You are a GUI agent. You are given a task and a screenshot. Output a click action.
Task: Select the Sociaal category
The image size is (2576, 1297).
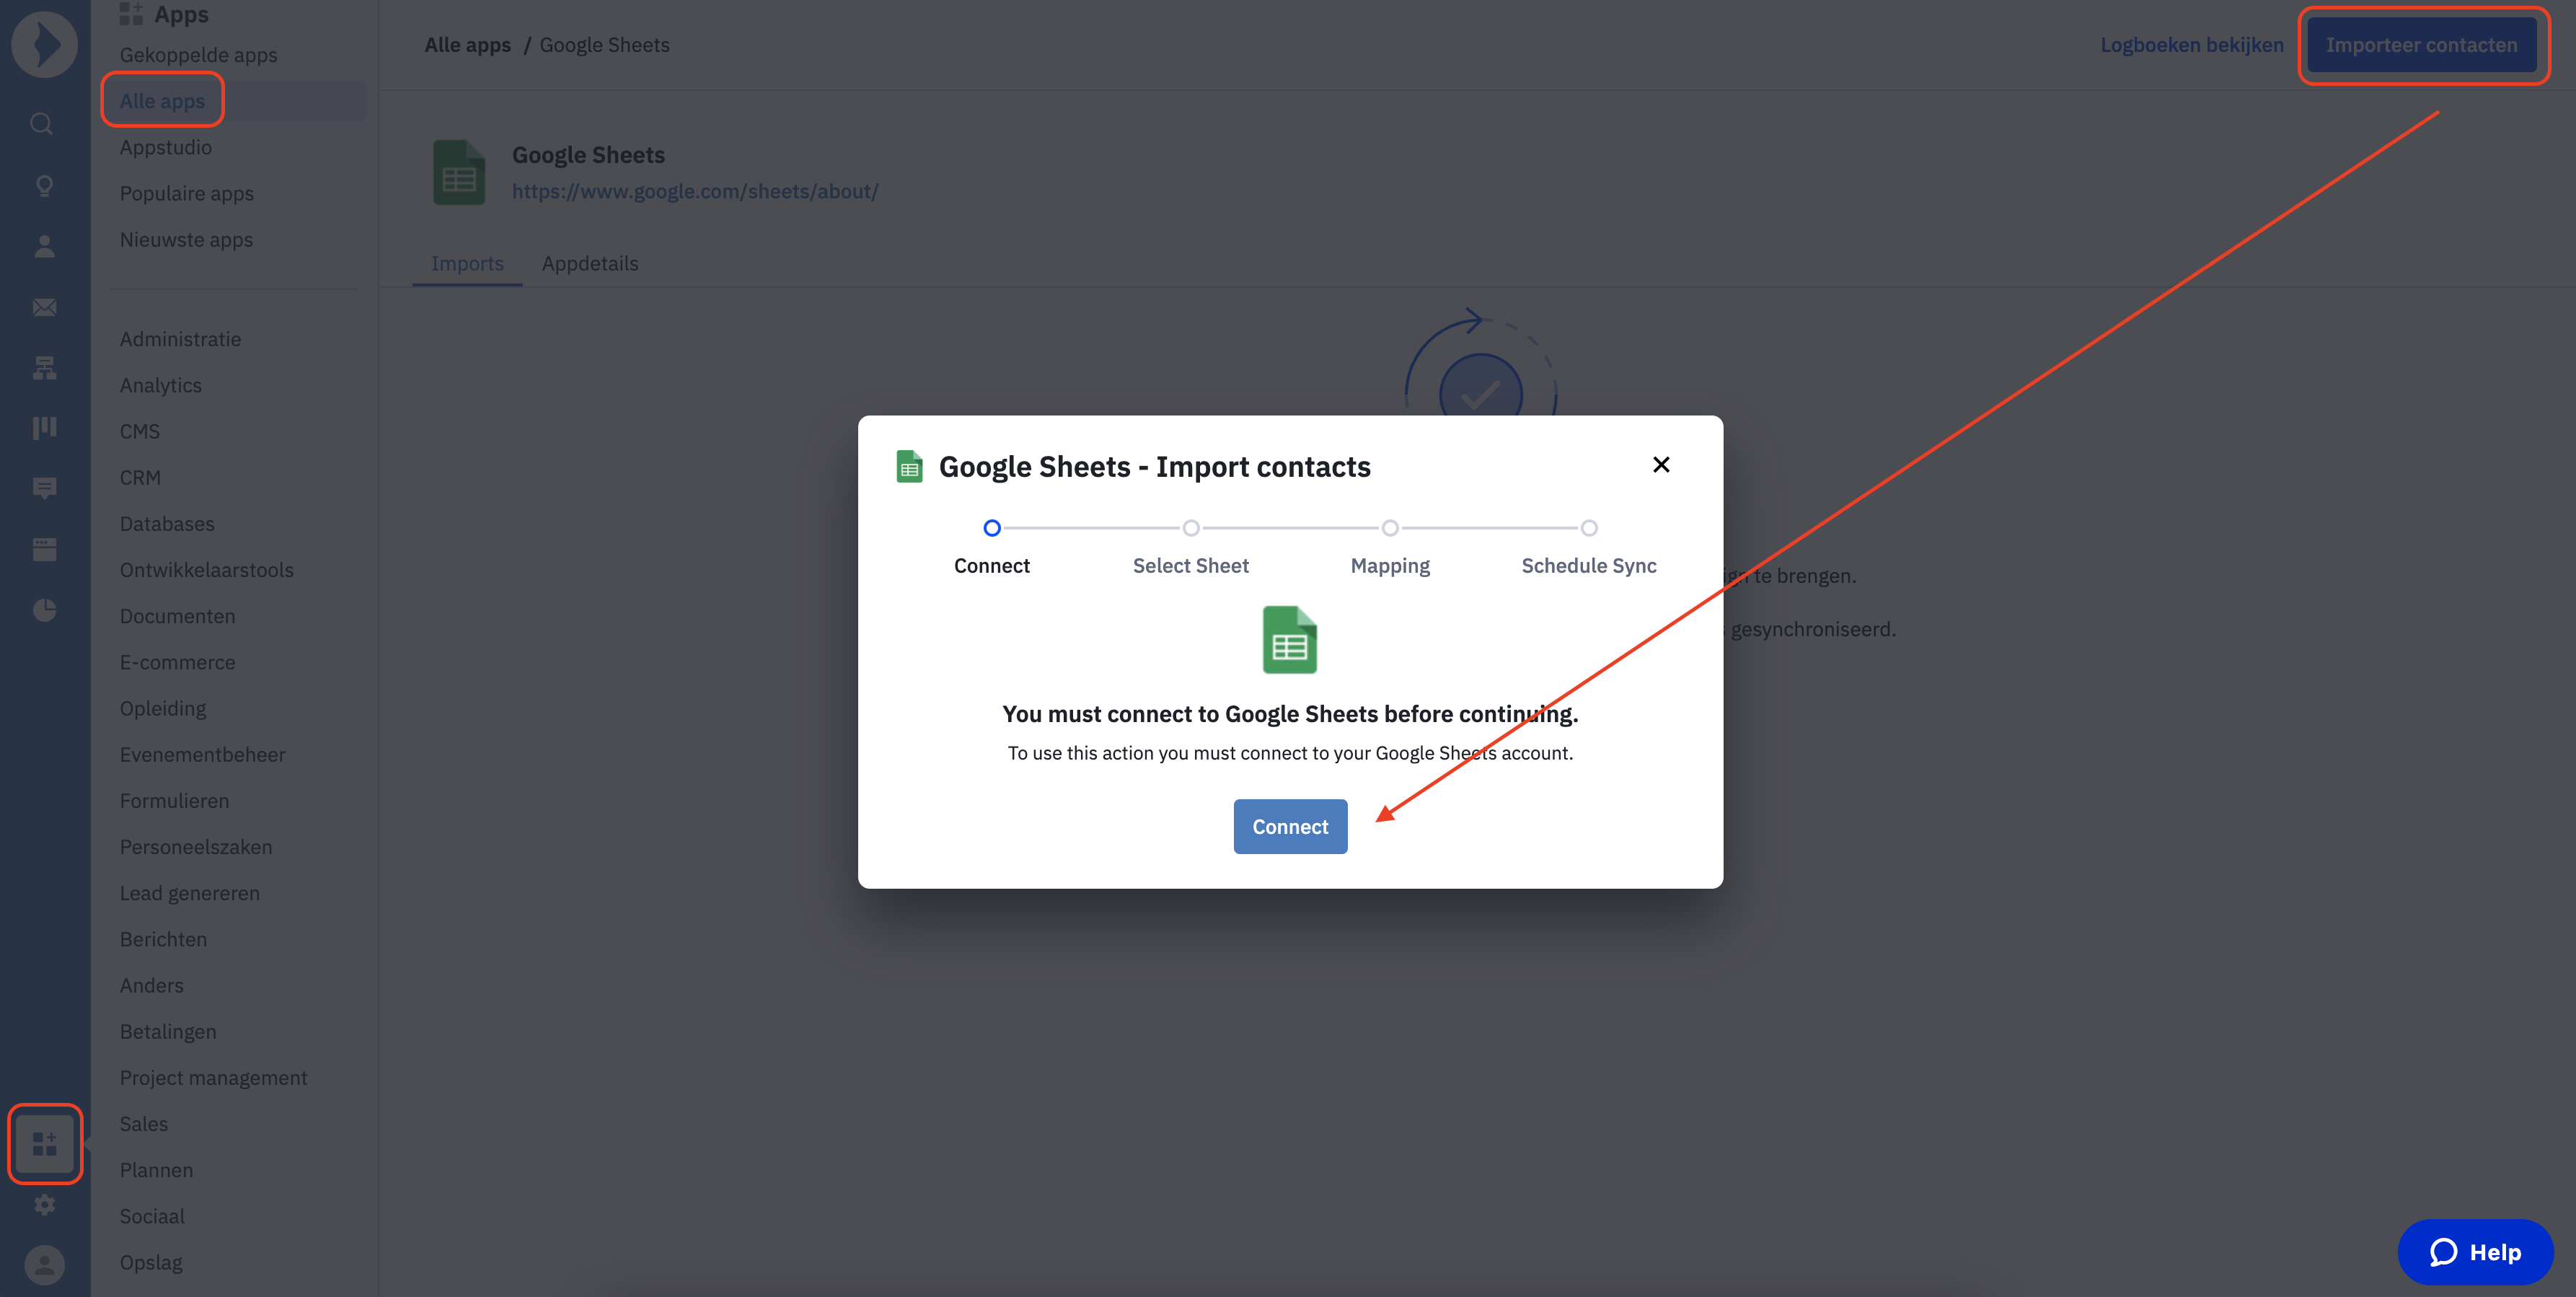152,1216
